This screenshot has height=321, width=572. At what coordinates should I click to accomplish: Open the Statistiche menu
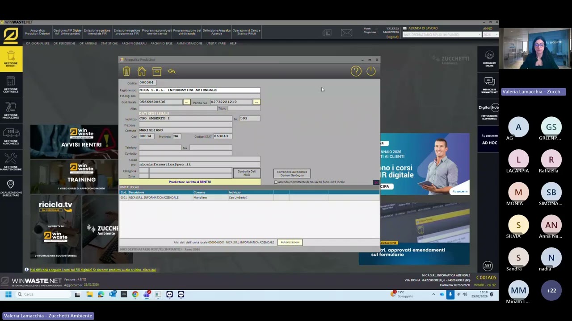(x=109, y=43)
